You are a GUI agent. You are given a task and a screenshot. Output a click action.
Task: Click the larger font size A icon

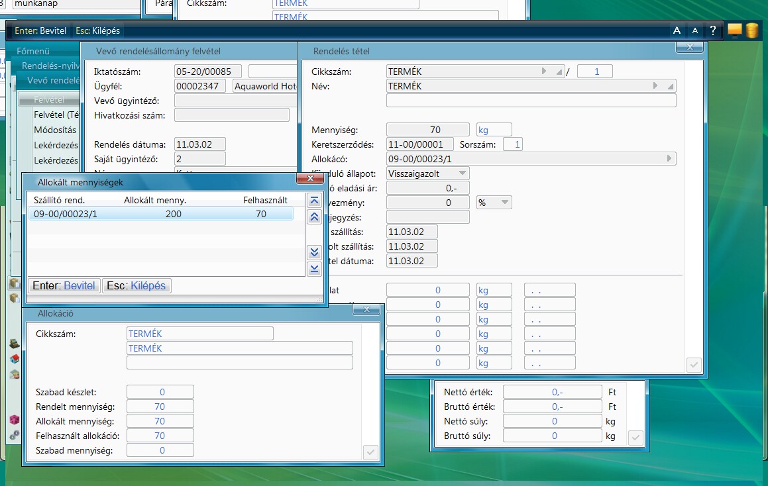tap(677, 30)
